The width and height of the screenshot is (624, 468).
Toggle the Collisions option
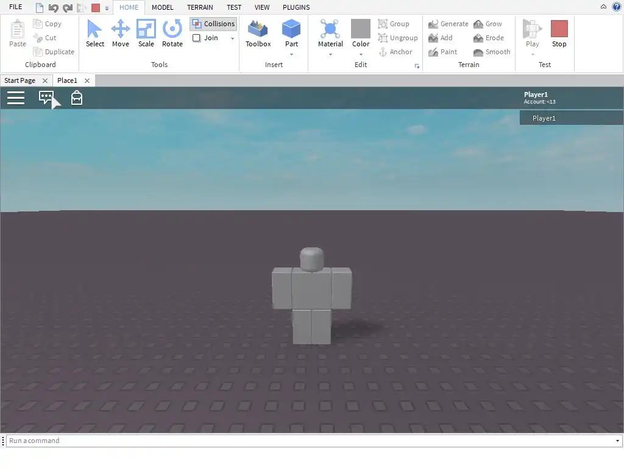click(x=213, y=24)
